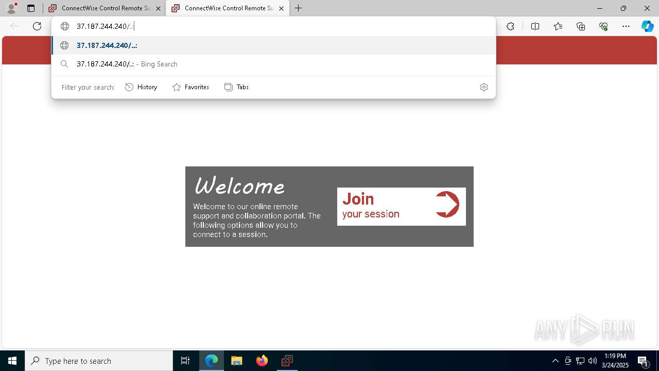Viewport: 659px width, 371px height.
Task: Open File Explorer from taskbar
Action: coord(236,361)
